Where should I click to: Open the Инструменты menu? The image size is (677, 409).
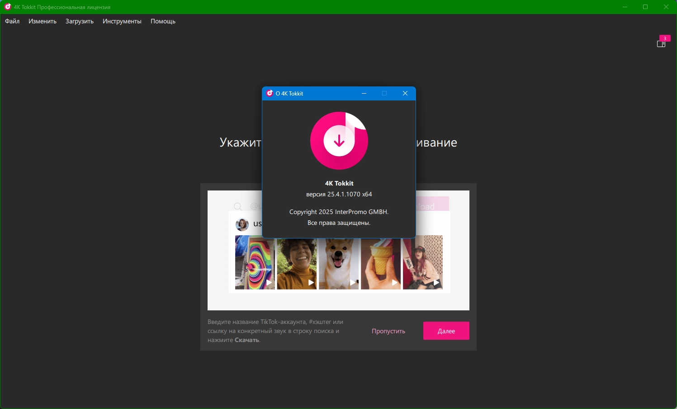122,21
